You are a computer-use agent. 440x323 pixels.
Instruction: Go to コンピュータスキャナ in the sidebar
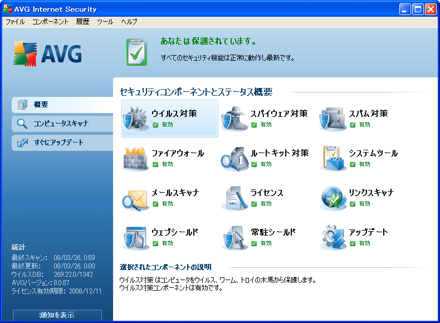click(x=62, y=124)
